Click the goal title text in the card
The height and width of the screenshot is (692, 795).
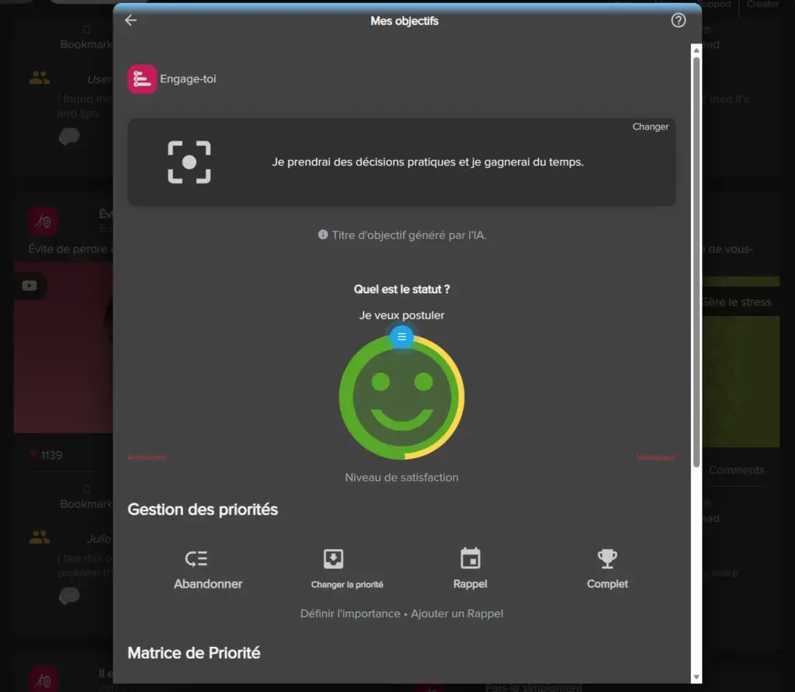(x=428, y=162)
